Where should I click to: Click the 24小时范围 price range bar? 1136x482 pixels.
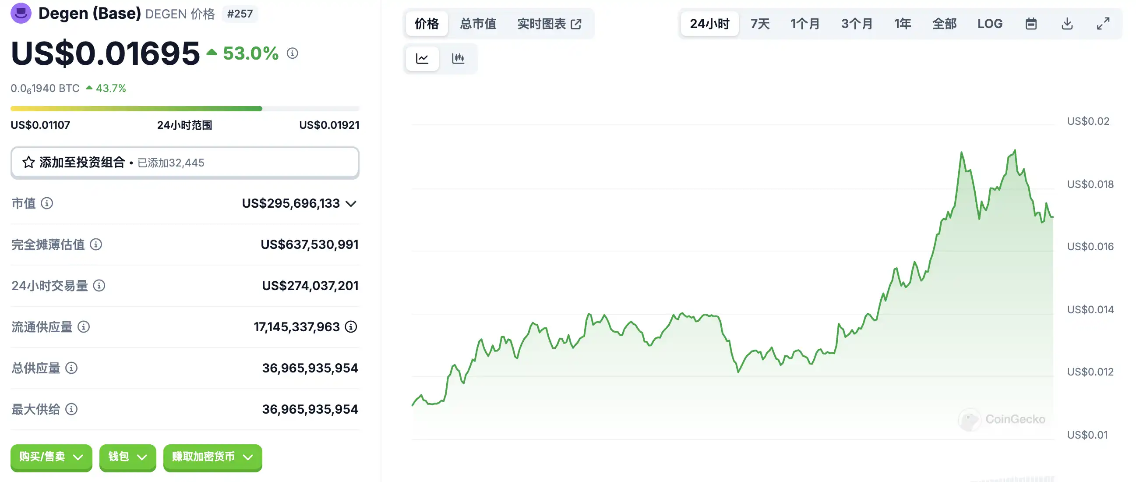pos(185,109)
